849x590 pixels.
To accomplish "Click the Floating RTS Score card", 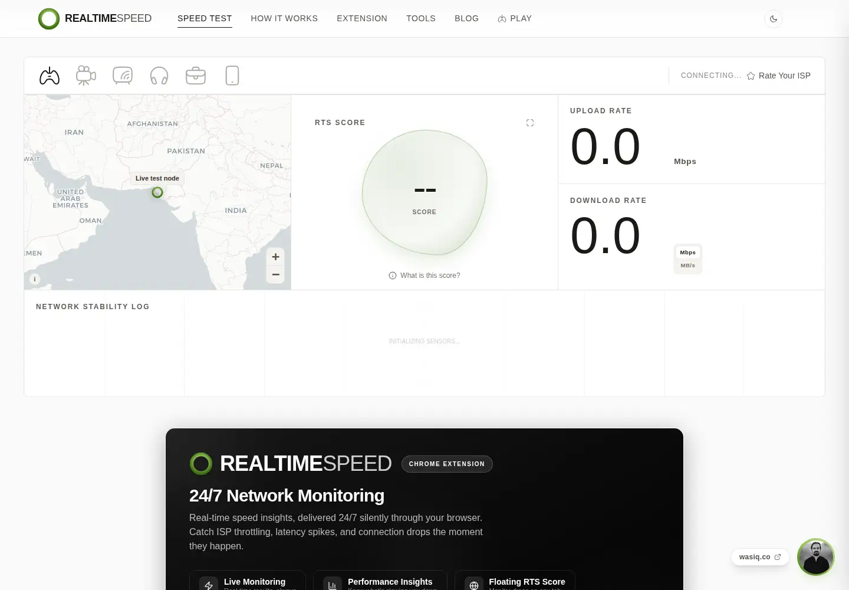I will click(x=515, y=581).
